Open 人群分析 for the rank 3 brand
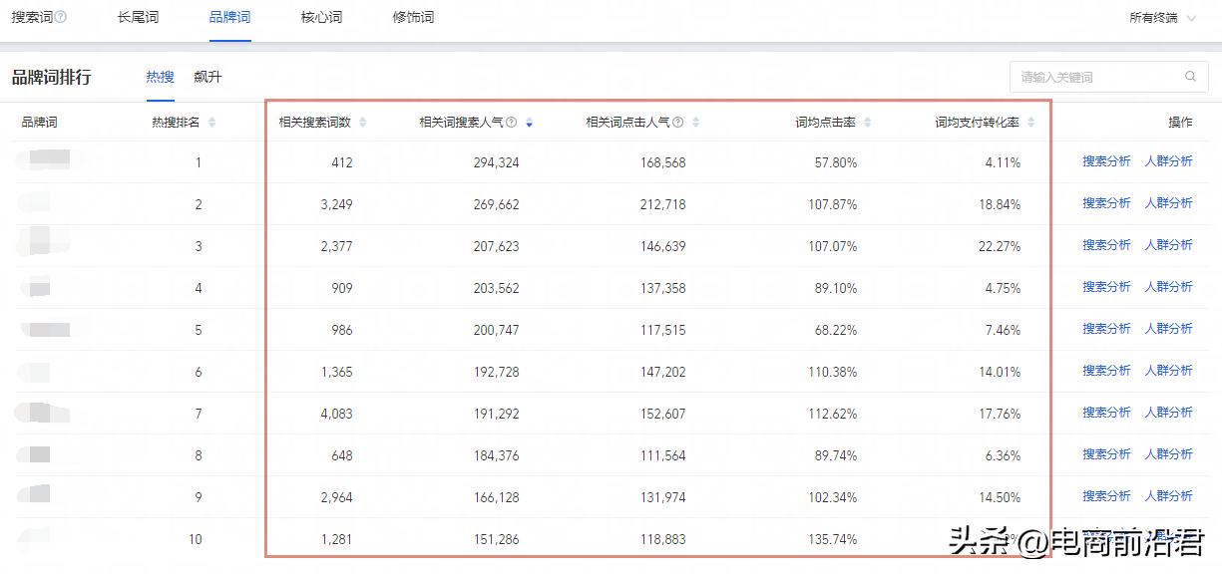The image size is (1222, 574). 1169,244
